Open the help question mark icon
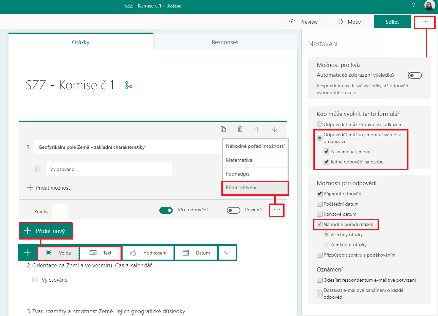Screen dimensions: 438x316 (x=413, y=5)
